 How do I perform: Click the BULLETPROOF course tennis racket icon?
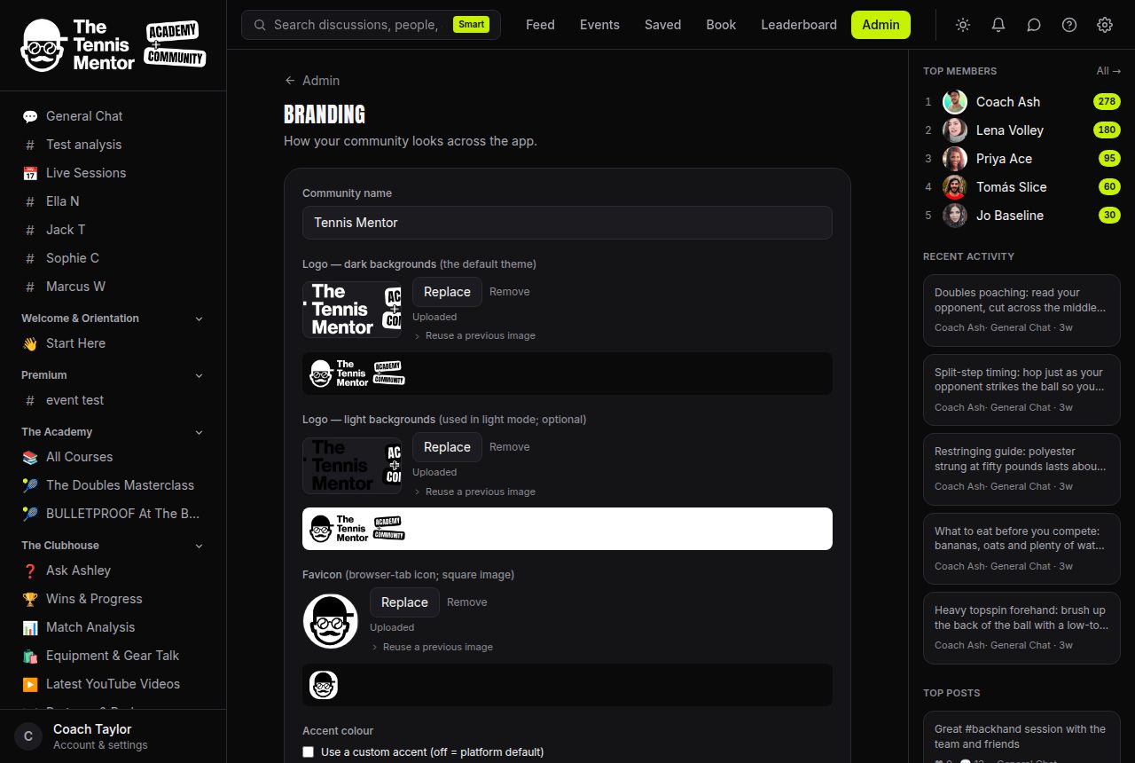[30, 514]
